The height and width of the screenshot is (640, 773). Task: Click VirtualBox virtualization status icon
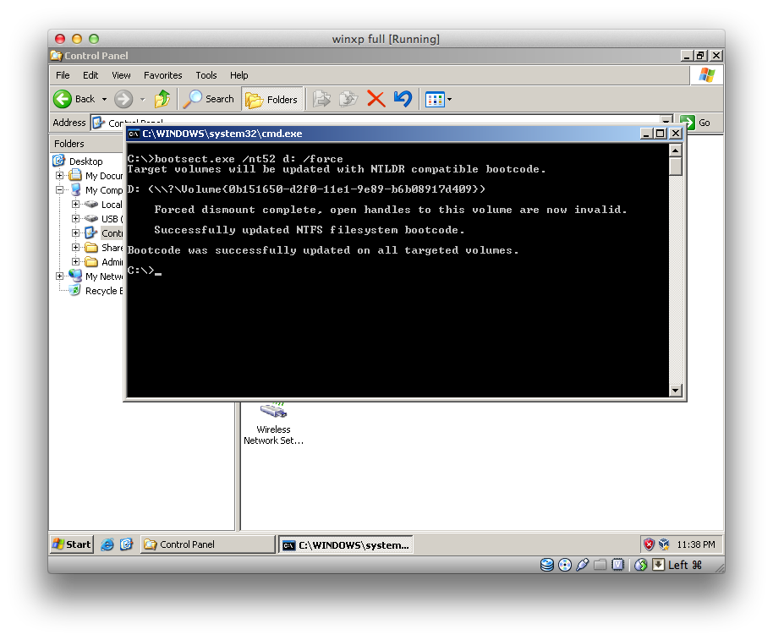click(x=617, y=565)
